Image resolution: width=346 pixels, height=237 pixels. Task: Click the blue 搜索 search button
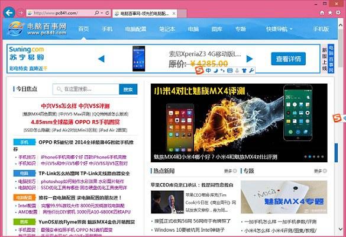pyautogui.click(x=128, y=89)
